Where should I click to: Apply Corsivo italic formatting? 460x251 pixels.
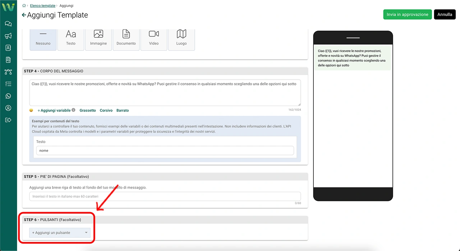coord(106,110)
